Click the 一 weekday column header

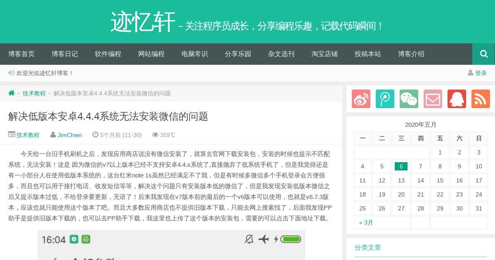pyautogui.click(x=363, y=138)
